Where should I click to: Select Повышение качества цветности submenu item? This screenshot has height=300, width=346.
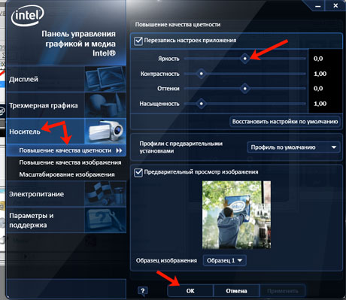[x=65, y=150]
